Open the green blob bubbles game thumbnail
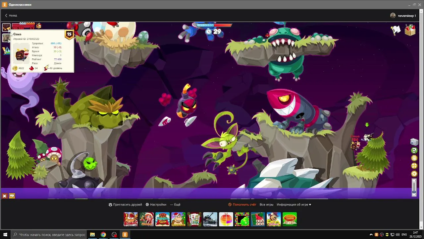The image size is (424, 239). click(x=242, y=219)
